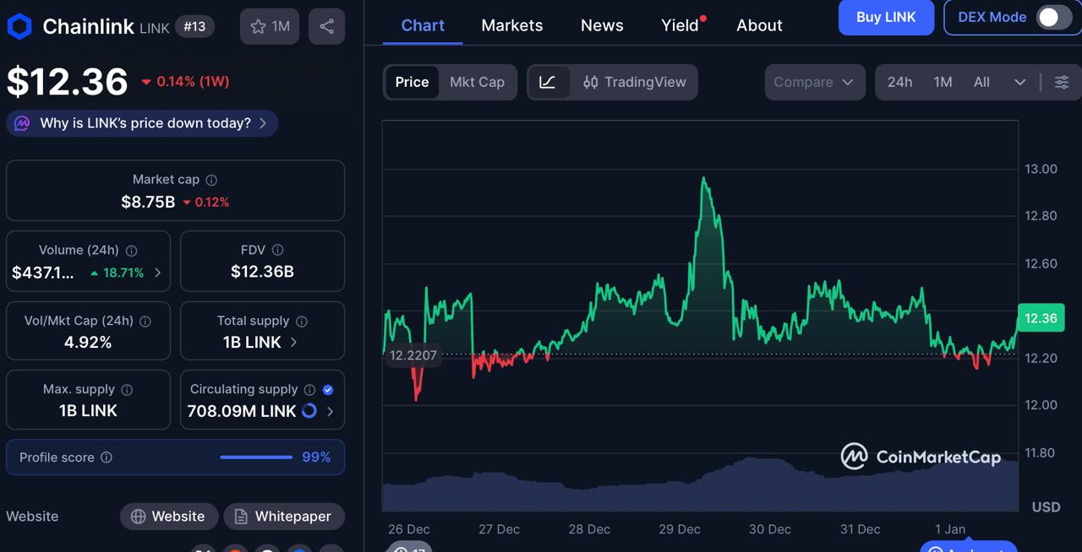Click the Market cap info icon

(211, 179)
